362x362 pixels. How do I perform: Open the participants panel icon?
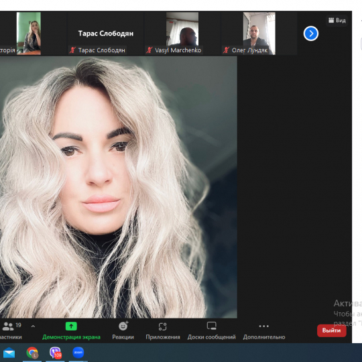point(7,326)
